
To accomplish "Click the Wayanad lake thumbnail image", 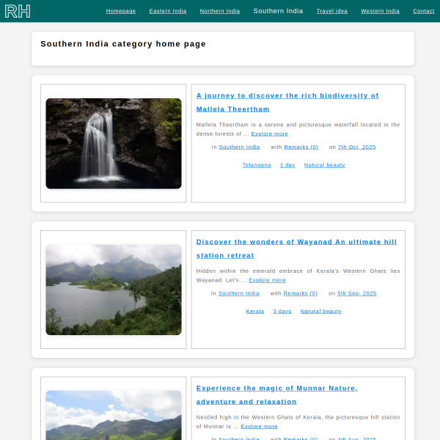I will (114, 290).
